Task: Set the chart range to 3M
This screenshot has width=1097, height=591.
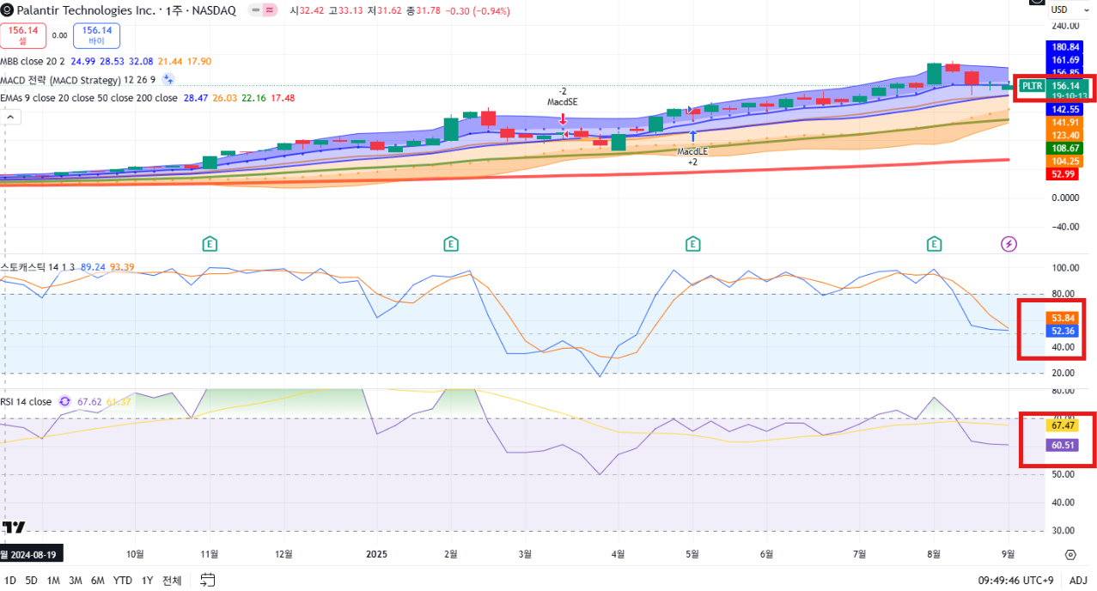Action: [x=76, y=581]
